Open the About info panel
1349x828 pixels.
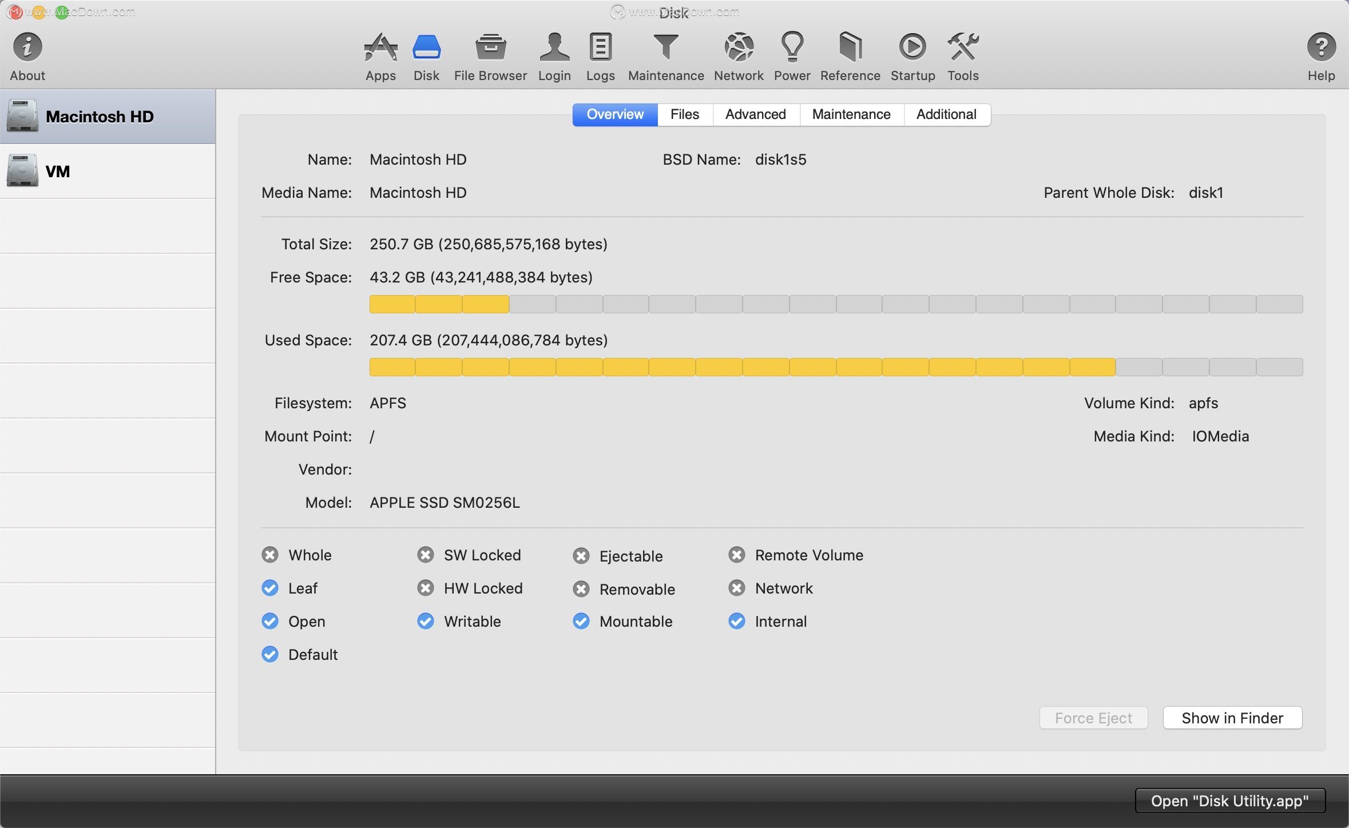[x=27, y=56]
